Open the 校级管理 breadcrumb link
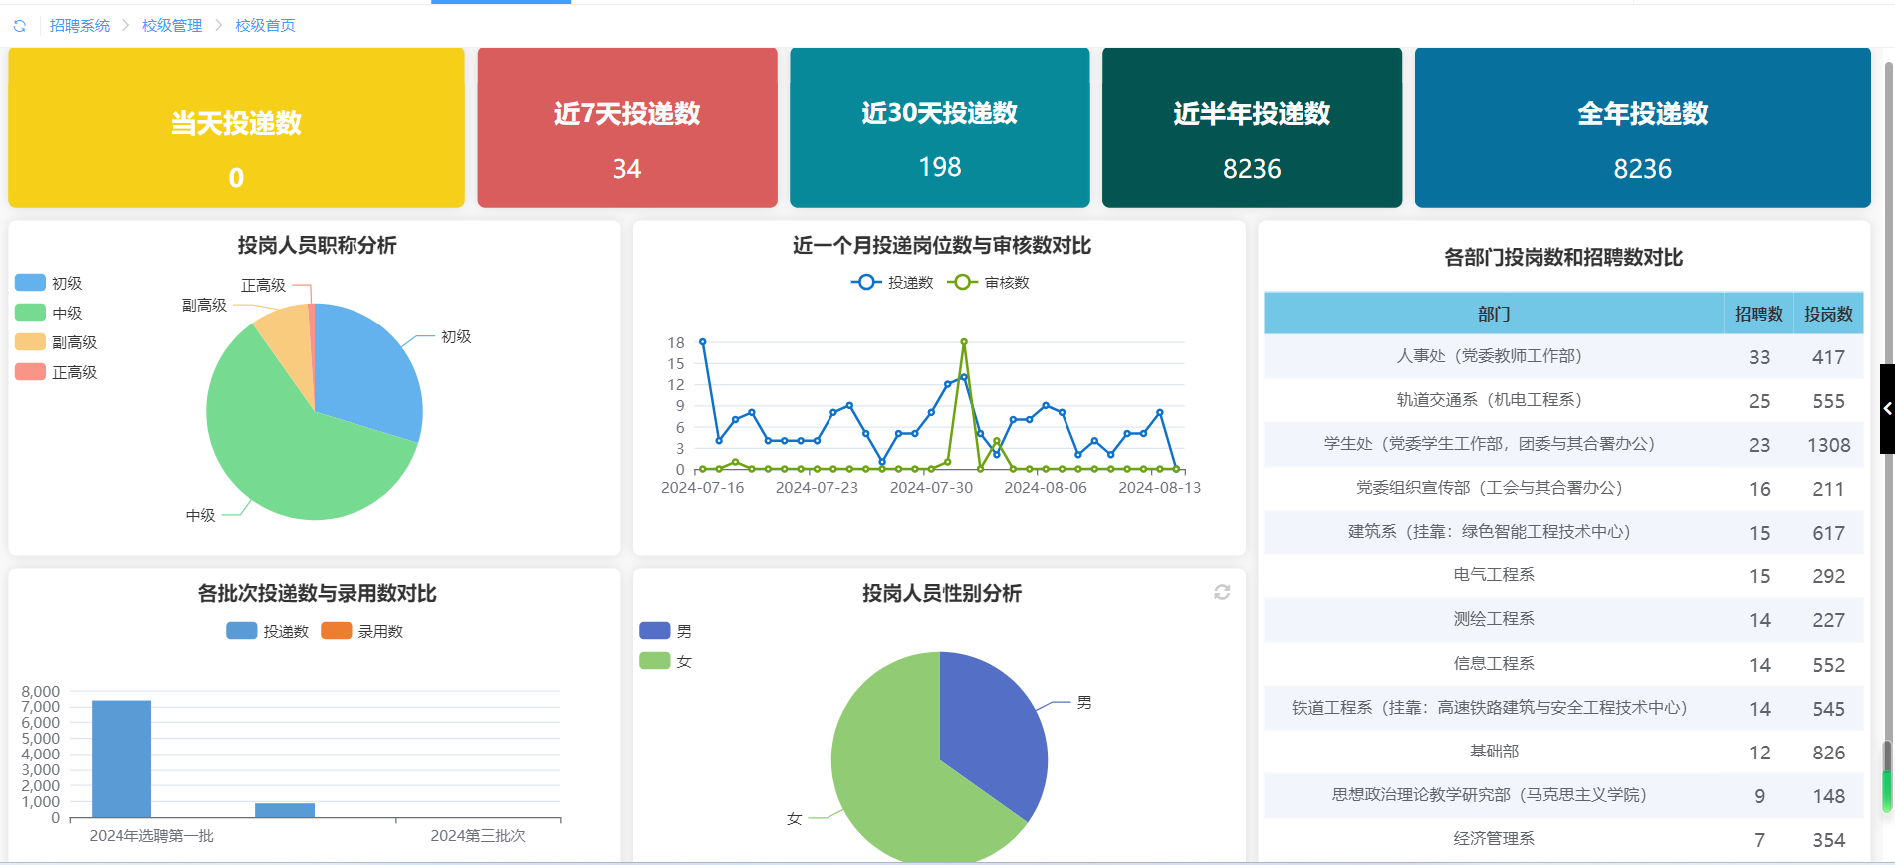The width and height of the screenshot is (1895, 865). pos(172,26)
